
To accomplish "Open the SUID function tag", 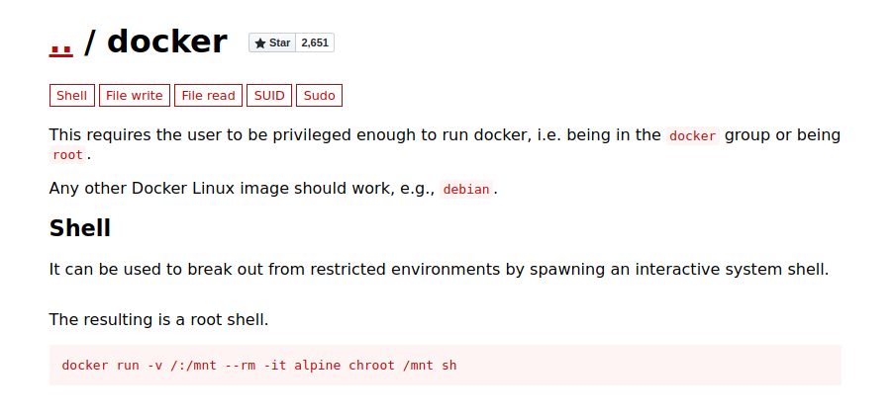I will [x=269, y=96].
